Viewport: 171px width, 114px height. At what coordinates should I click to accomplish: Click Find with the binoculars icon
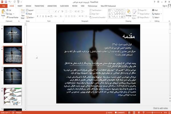coord(155,10)
